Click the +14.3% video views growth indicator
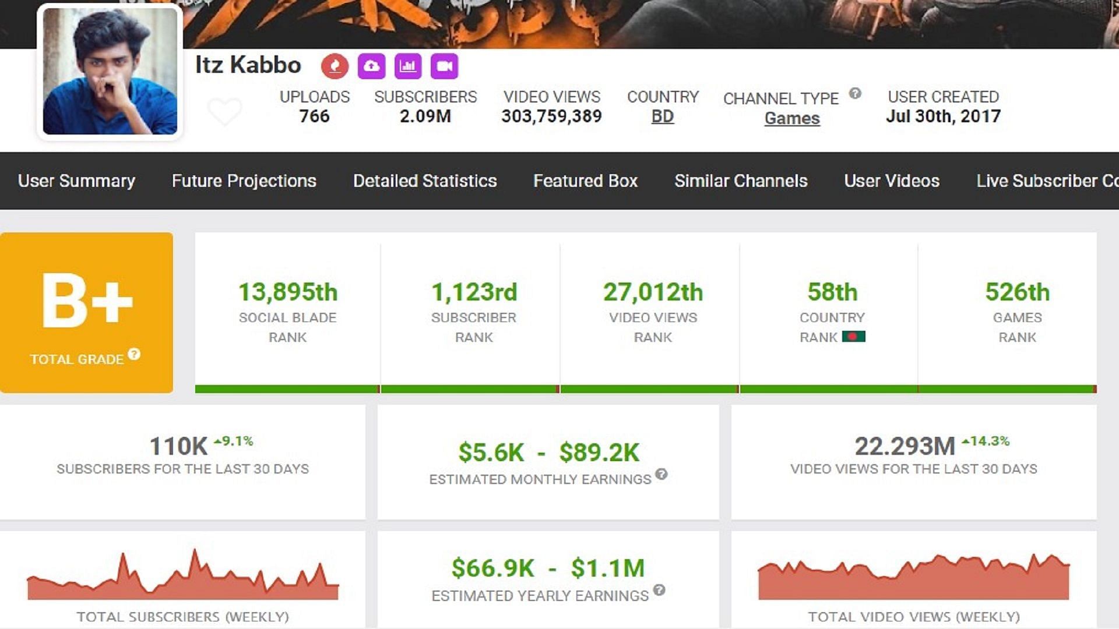1119x629 pixels. (x=986, y=441)
